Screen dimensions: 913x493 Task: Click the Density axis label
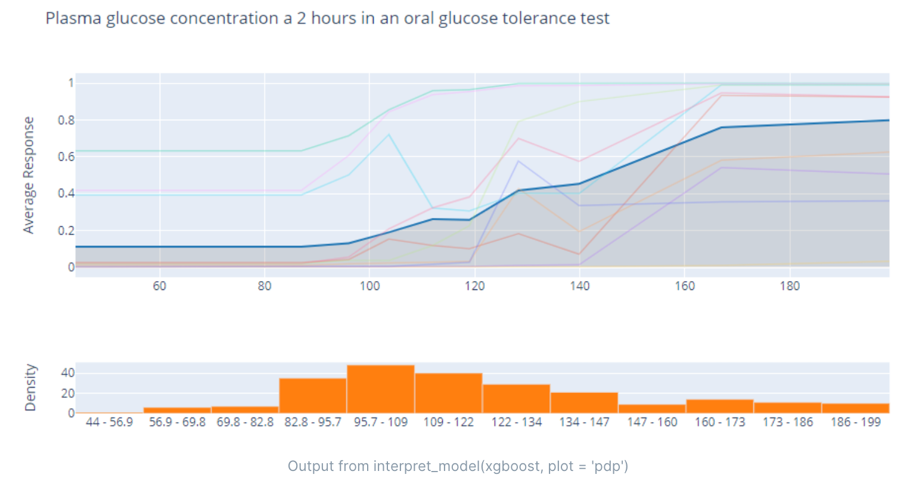[30, 388]
